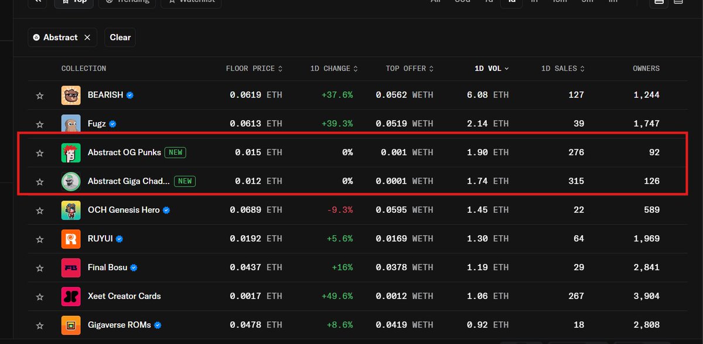Click Fugz 1D change +39.3%
The image size is (703, 344).
(337, 123)
